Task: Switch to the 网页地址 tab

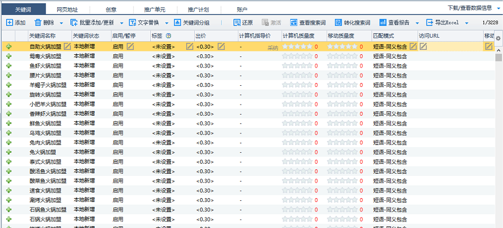Action: click(67, 9)
